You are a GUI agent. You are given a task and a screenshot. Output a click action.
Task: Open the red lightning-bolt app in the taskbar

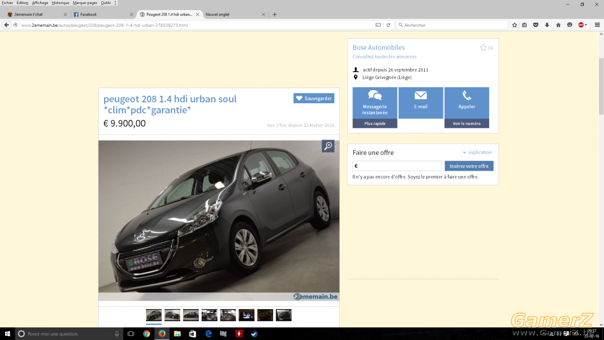[x=239, y=333]
